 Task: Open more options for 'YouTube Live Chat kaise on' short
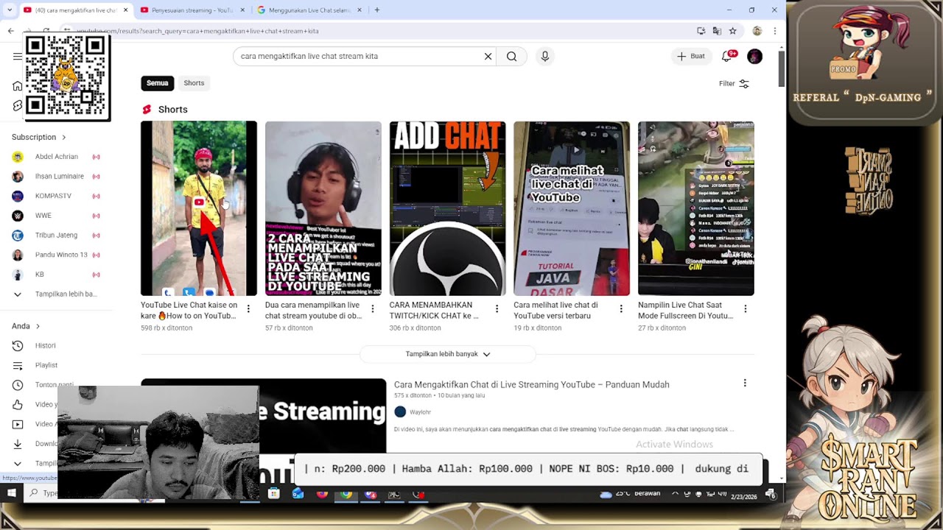tap(248, 309)
